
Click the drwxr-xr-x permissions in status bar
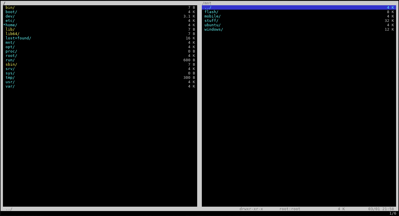click(x=251, y=209)
